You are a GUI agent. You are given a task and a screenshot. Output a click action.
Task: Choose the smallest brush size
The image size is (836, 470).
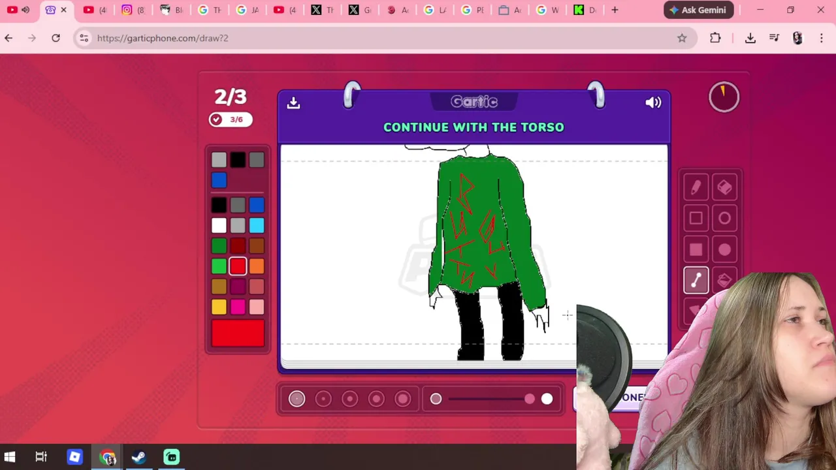pos(297,399)
